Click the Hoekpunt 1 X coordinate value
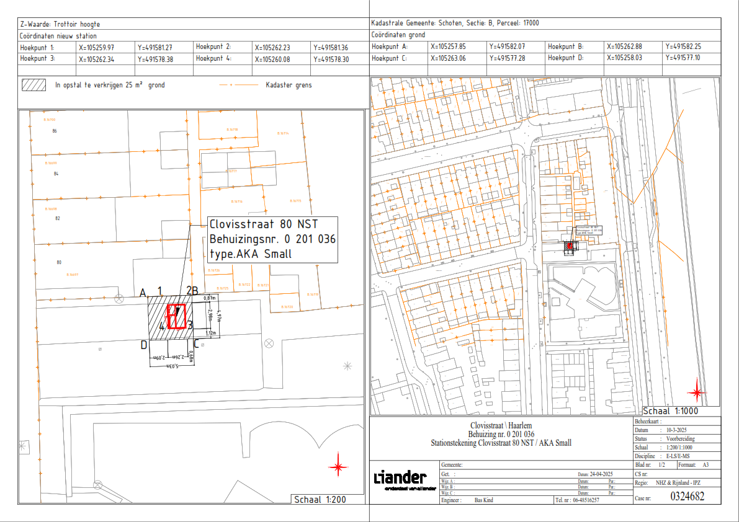This screenshot has height=522, width=739. point(96,47)
